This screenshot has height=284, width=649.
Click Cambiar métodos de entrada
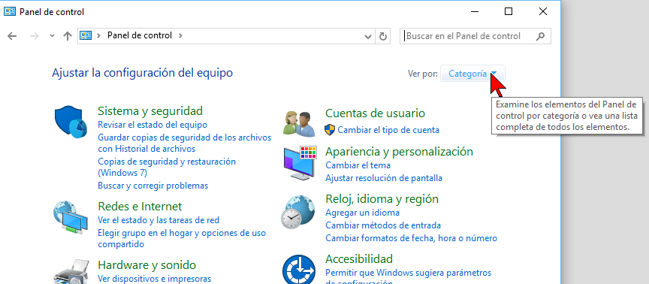[383, 225]
